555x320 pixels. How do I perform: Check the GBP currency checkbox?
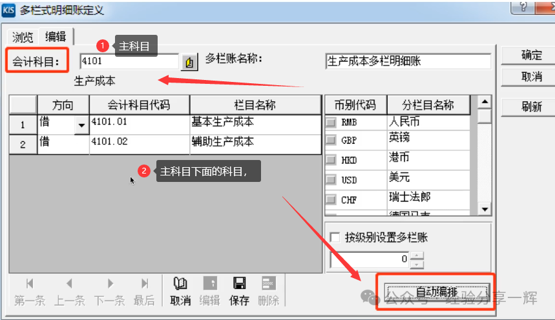[331, 140]
